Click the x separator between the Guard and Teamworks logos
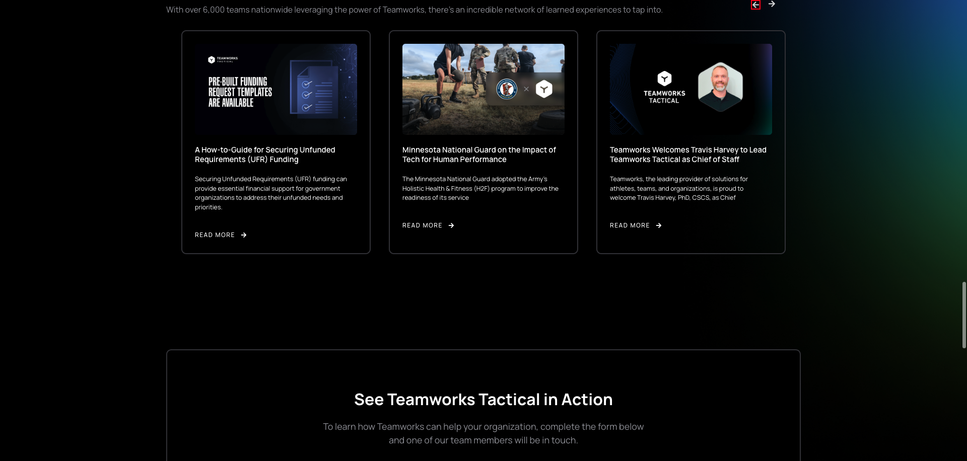Screen dimensions: 967x461 click(x=527, y=89)
